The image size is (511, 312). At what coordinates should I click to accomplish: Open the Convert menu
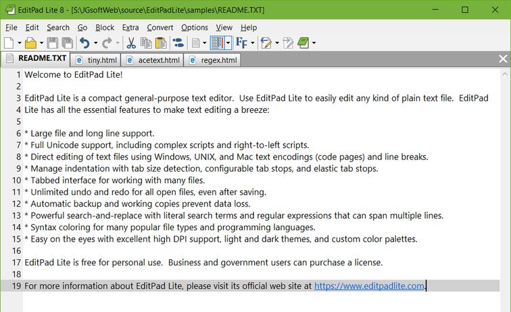point(160,28)
